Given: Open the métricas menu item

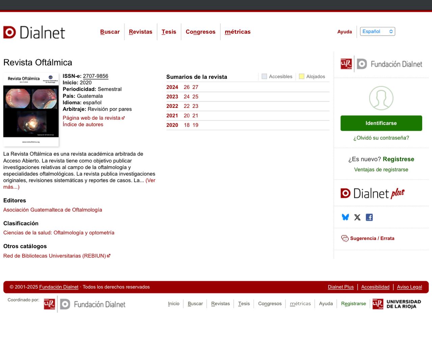Looking at the screenshot, I should tap(238, 32).
